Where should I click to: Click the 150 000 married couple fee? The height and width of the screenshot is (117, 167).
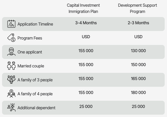tap(138, 65)
